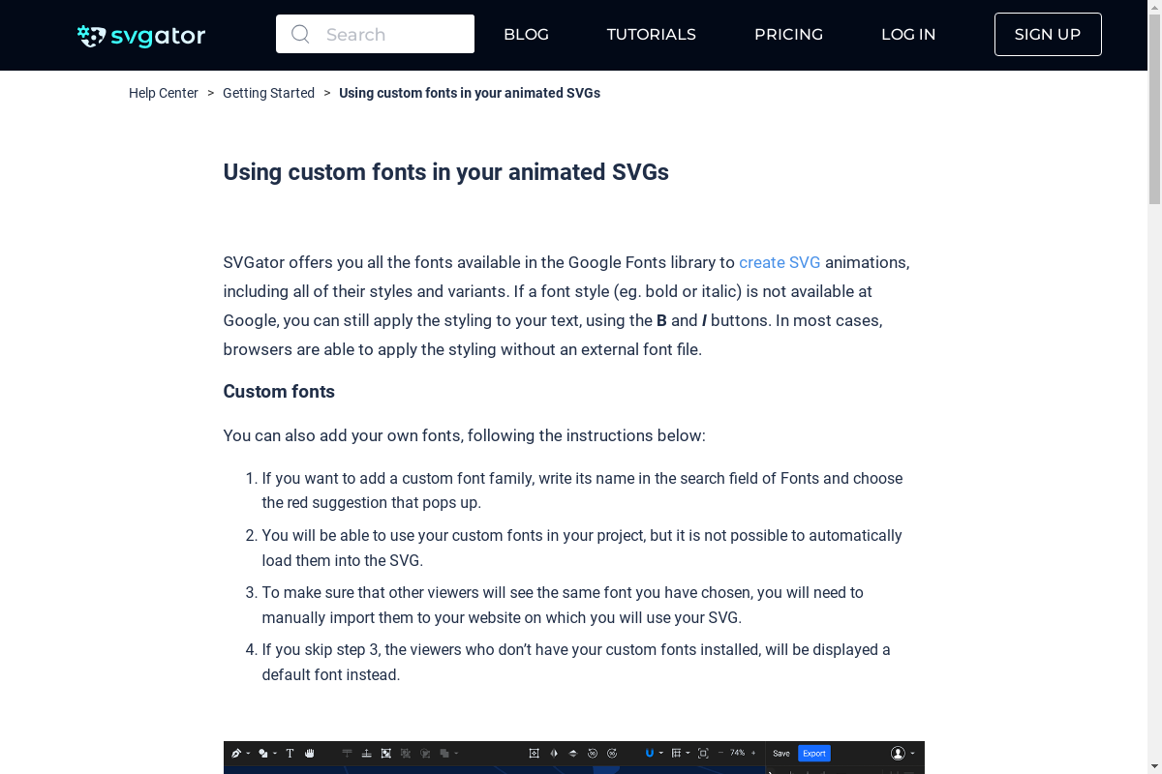Focus the Search input field

(375, 34)
